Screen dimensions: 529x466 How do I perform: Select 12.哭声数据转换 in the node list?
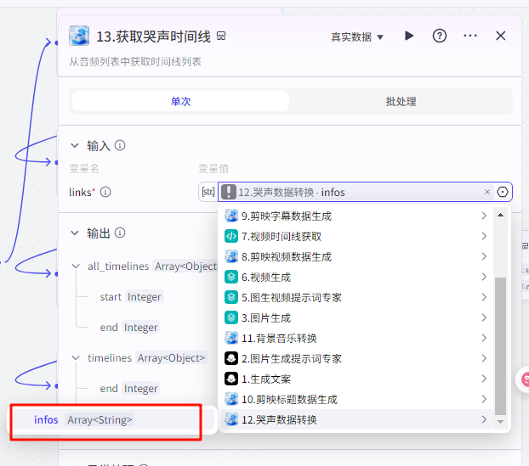(x=279, y=419)
